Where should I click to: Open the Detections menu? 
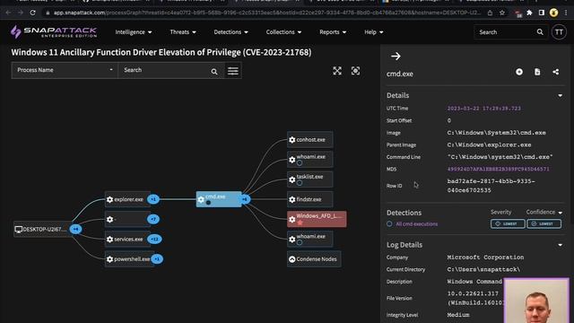point(230,32)
